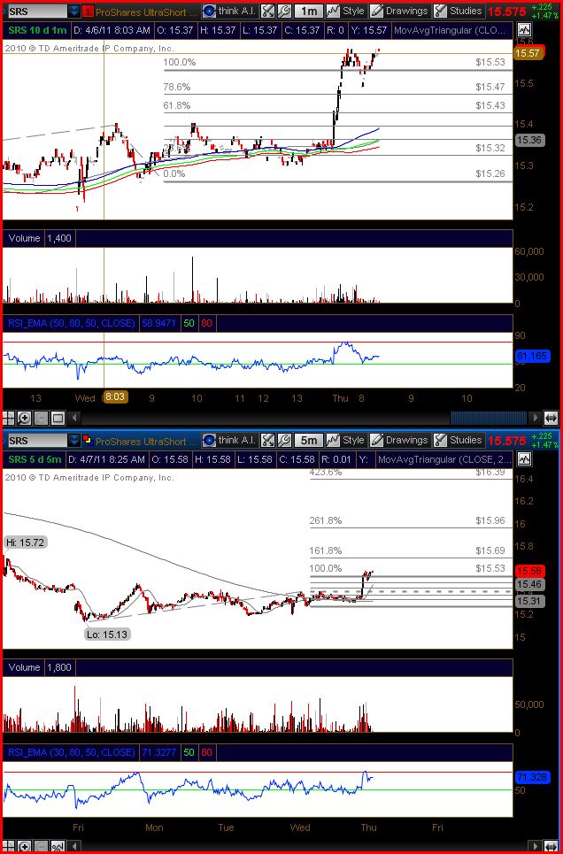Click the SRS symbol field in bottom chart
The height and width of the screenshot is (854, 563).
tap(37, 440)
